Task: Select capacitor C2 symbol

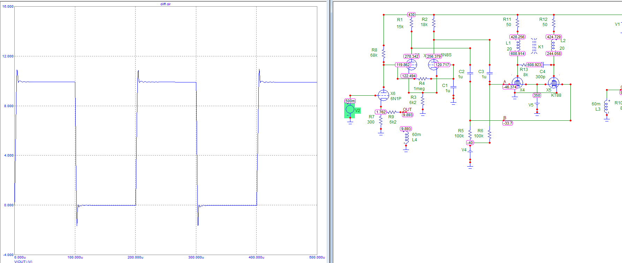Action: [x=470, y=73]
